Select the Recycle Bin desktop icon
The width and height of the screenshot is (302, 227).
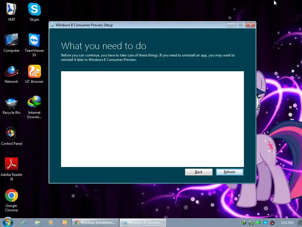pyautogui.click(x=12, y=106)
